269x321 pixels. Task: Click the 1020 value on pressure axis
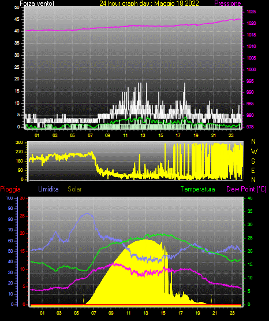(x=251, y=23)
